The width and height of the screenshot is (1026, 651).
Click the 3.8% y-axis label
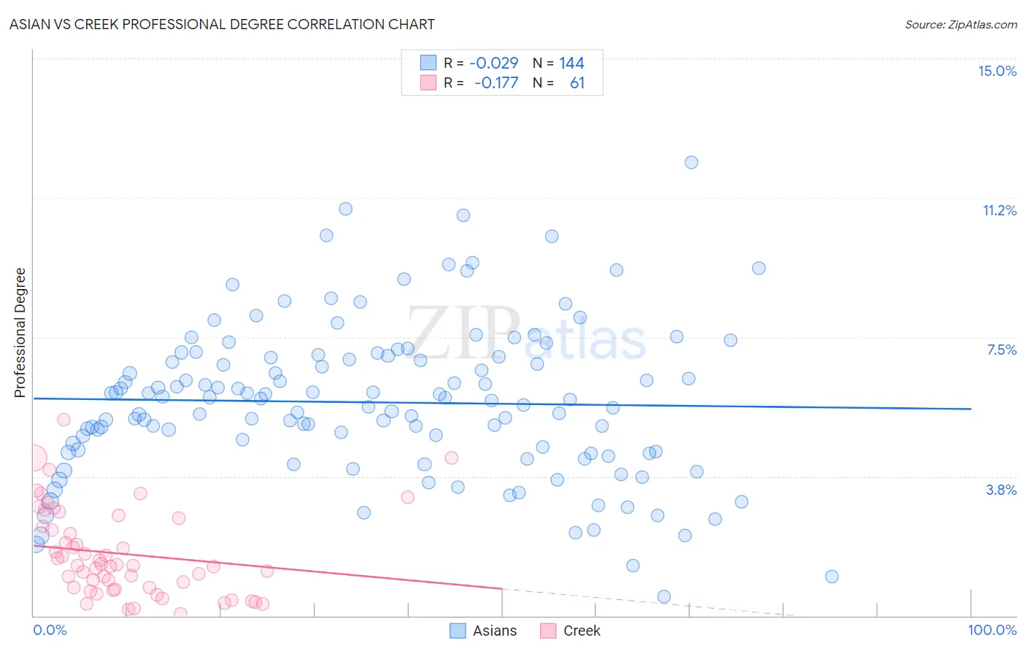1001,490
